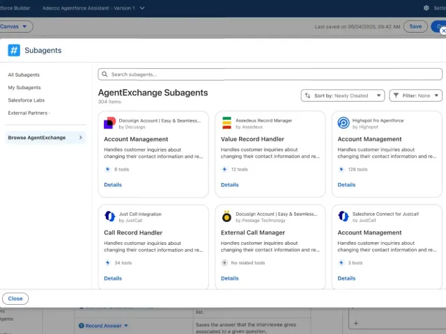Expand Browse AgentExchange chevron
Screen dimensions: 446x334
click(81, 138)
